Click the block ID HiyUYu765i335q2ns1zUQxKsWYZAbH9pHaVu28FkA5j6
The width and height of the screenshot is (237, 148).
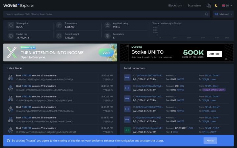(46, 80)
